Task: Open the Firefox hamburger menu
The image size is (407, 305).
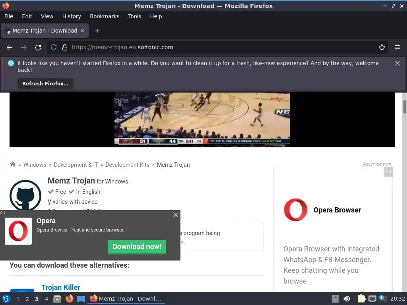Action: 397,47
